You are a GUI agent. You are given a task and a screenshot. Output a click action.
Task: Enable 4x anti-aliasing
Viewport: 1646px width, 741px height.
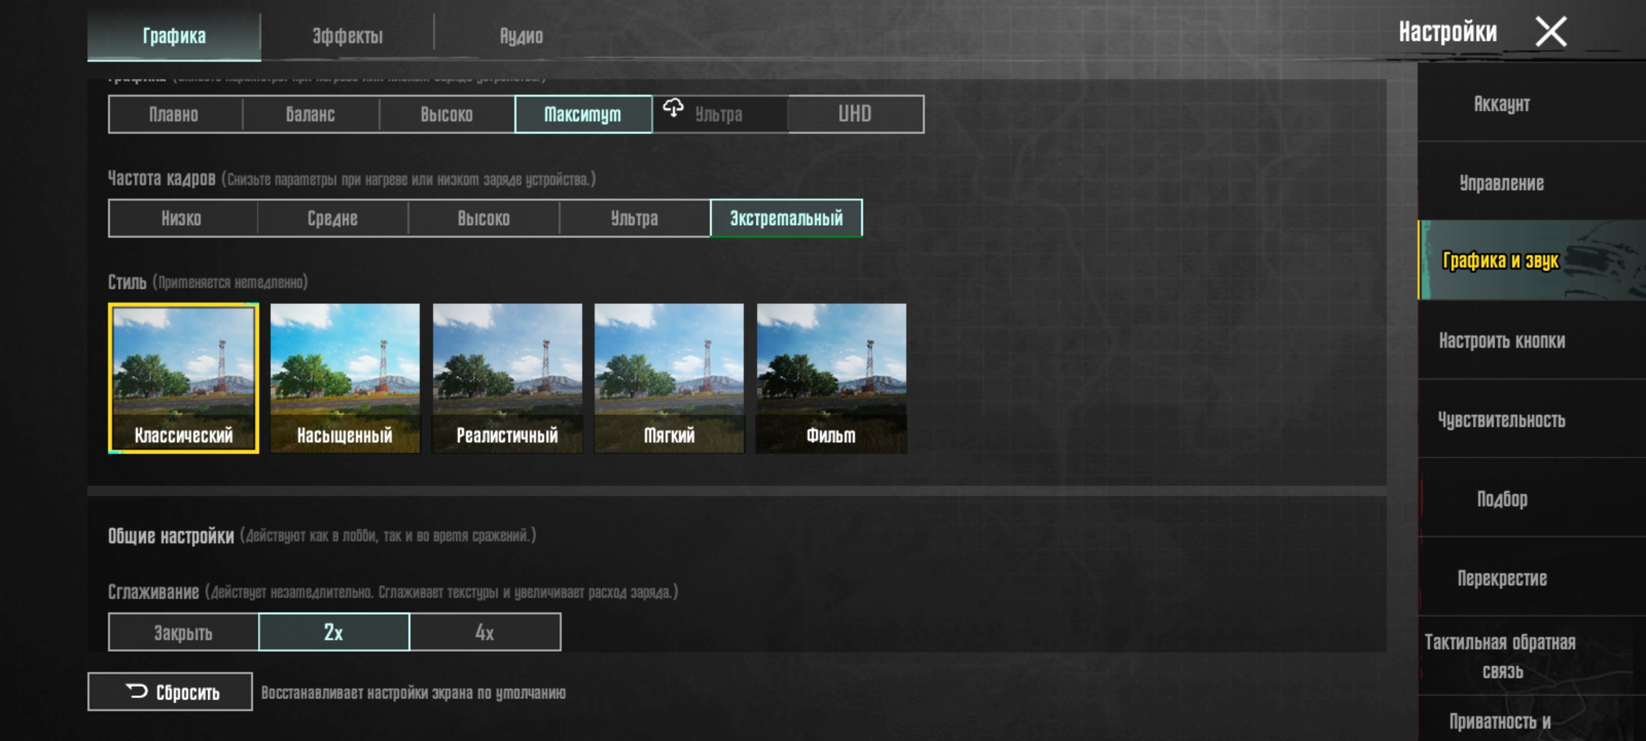(x=485, y=632)
